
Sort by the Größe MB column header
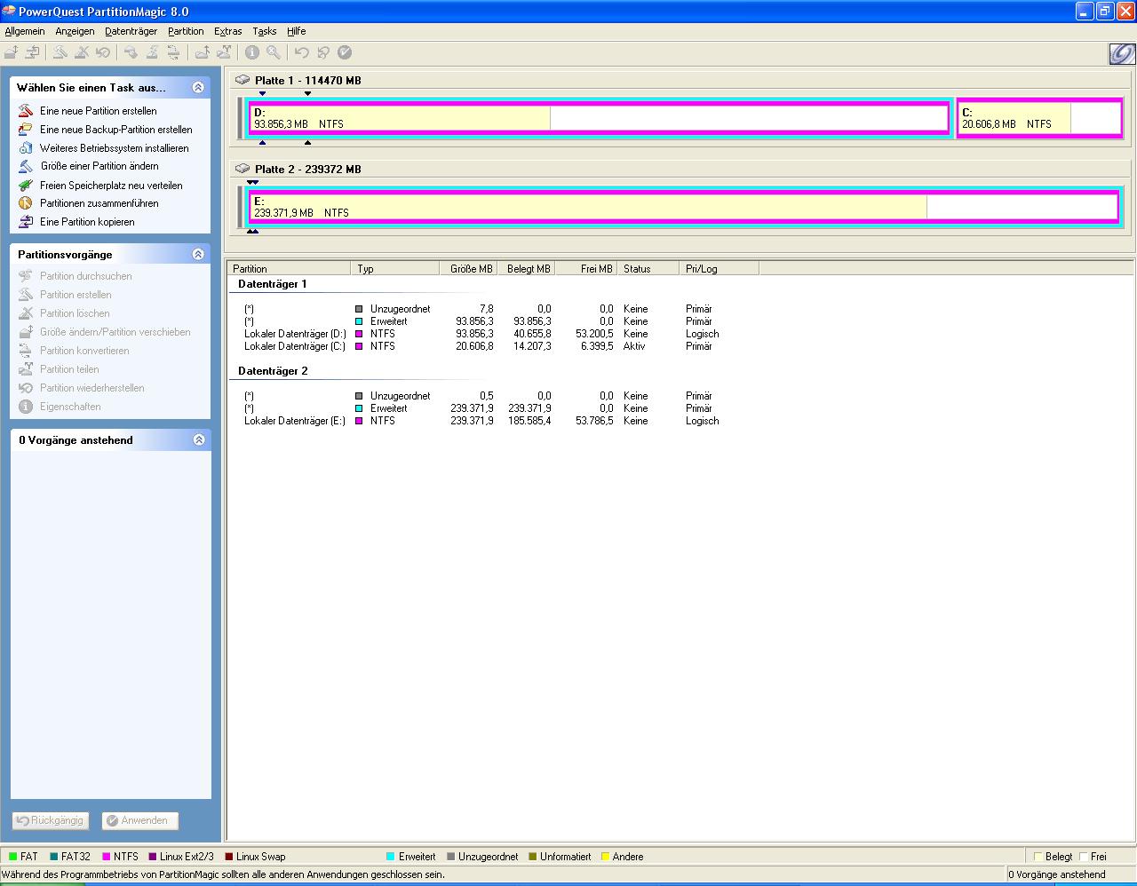click(x=468, y=268)
